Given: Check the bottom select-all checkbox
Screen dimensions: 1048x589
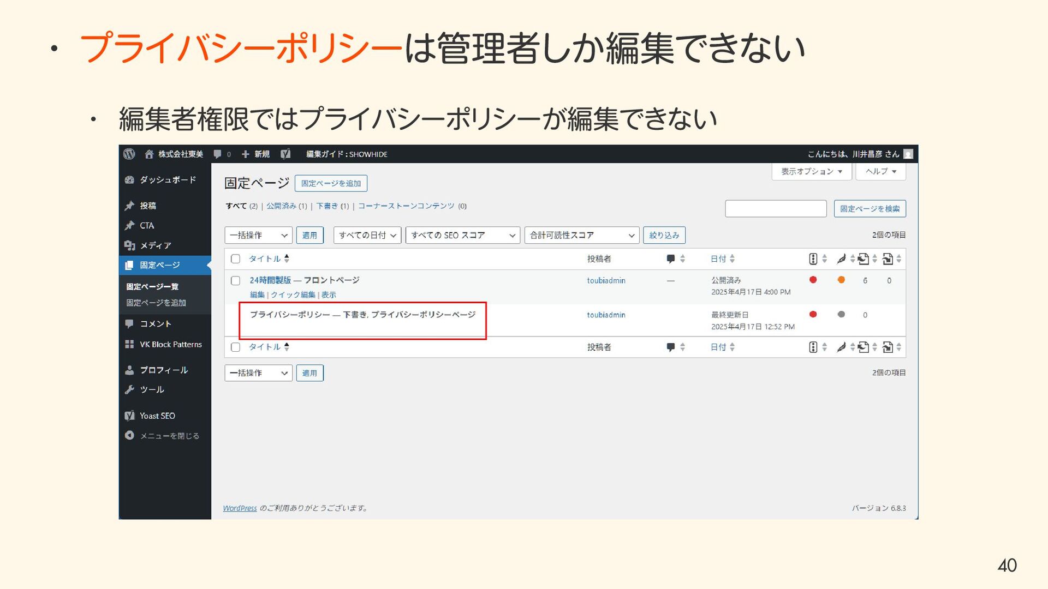Looking at the screenshot, I should [235, 347].
